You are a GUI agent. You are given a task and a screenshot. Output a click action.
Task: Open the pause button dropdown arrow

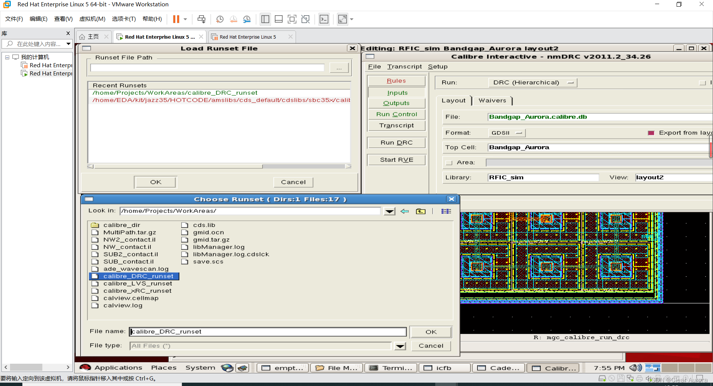pyautogui.click(x=185, y=19)
